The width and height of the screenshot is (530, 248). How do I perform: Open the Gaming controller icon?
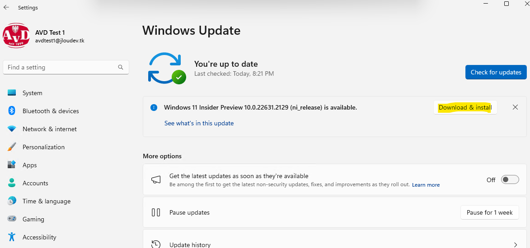(12, 219)
